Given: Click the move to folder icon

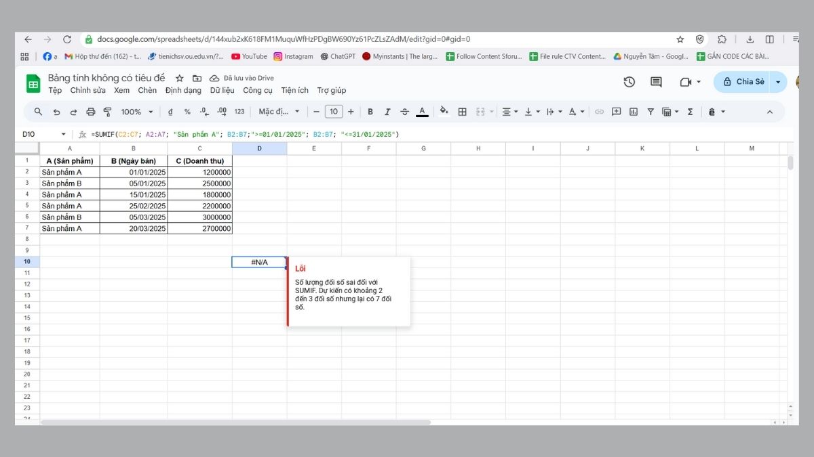Looking at the screenshot, I should (197, 79).
